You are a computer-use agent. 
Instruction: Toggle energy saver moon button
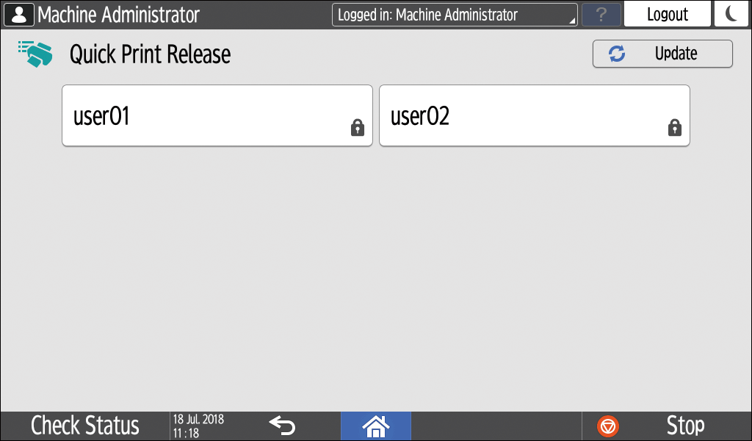click(x=731, y=14)
